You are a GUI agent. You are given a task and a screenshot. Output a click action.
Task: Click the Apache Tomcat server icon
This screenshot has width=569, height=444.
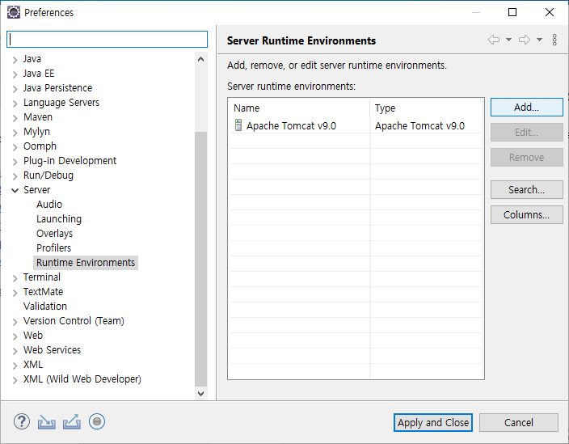point(238,125)
